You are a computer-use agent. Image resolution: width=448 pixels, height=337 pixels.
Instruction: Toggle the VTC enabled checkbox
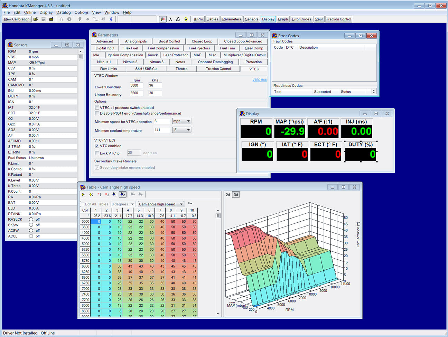click(97, 146)
